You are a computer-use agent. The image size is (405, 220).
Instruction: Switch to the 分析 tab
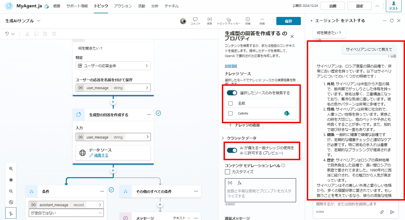point(155,6)
